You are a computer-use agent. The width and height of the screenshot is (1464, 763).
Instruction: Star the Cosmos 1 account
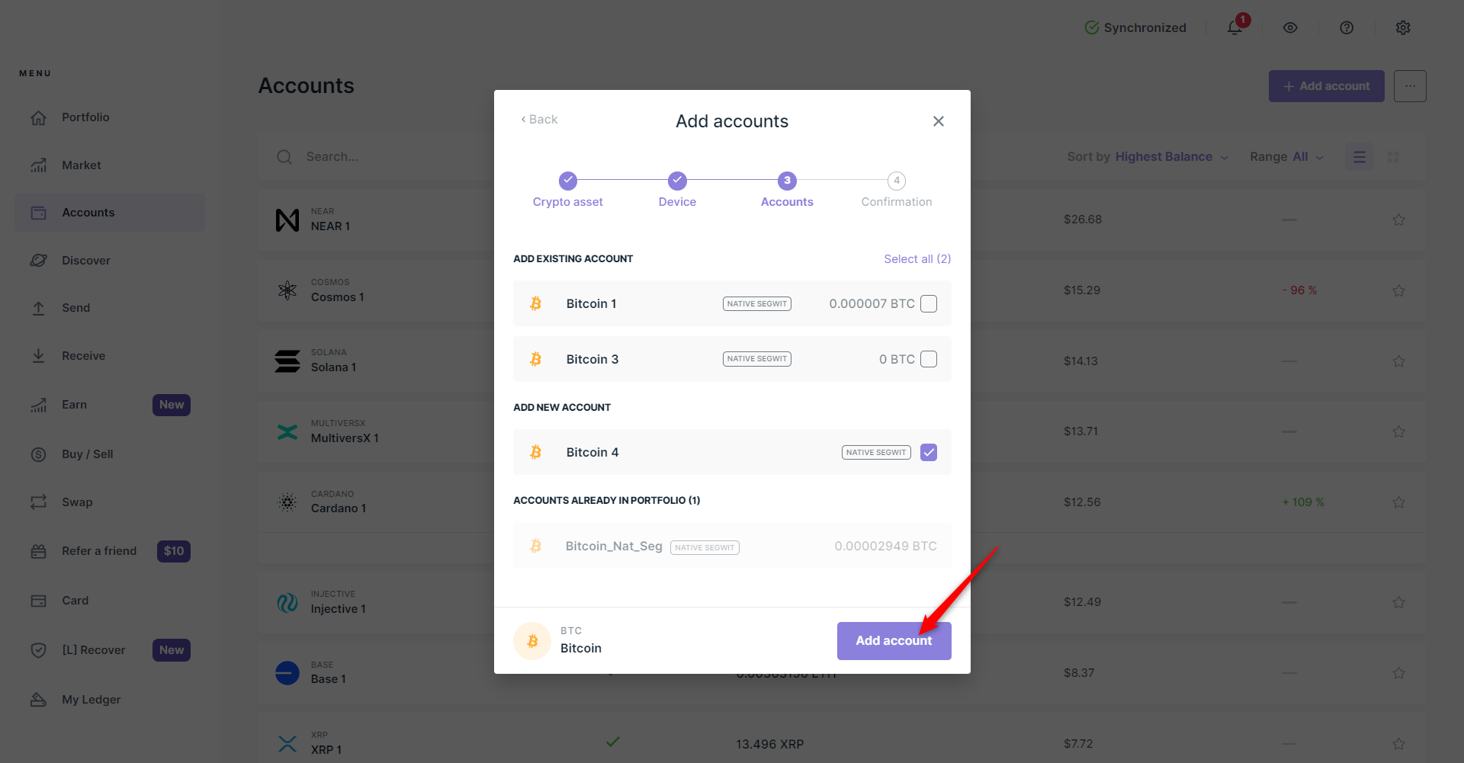click(x=1398, y=290)
